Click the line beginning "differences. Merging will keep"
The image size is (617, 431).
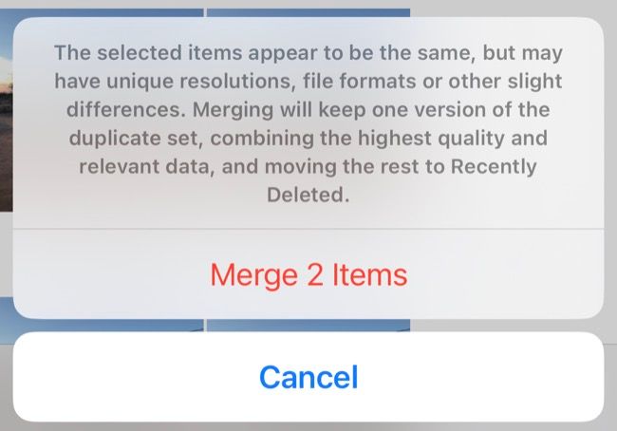(x=308, y=109)
